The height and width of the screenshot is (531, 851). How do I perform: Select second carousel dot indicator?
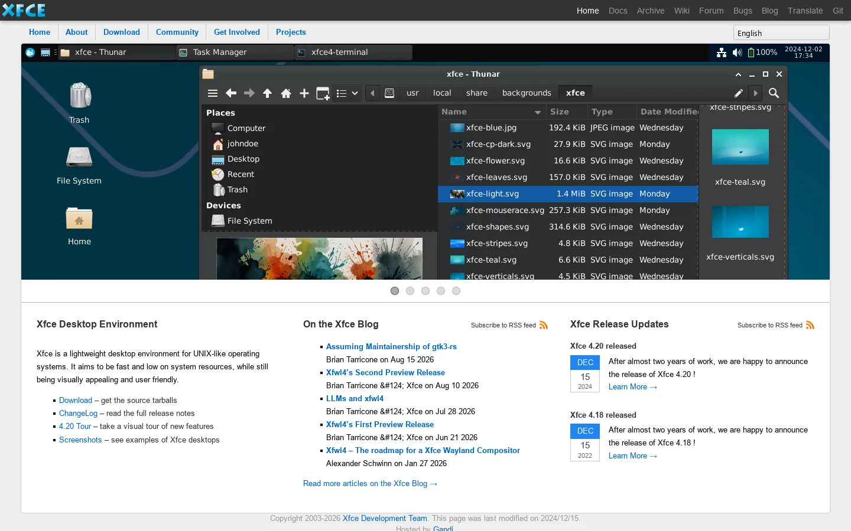click(x=410, y=291)
